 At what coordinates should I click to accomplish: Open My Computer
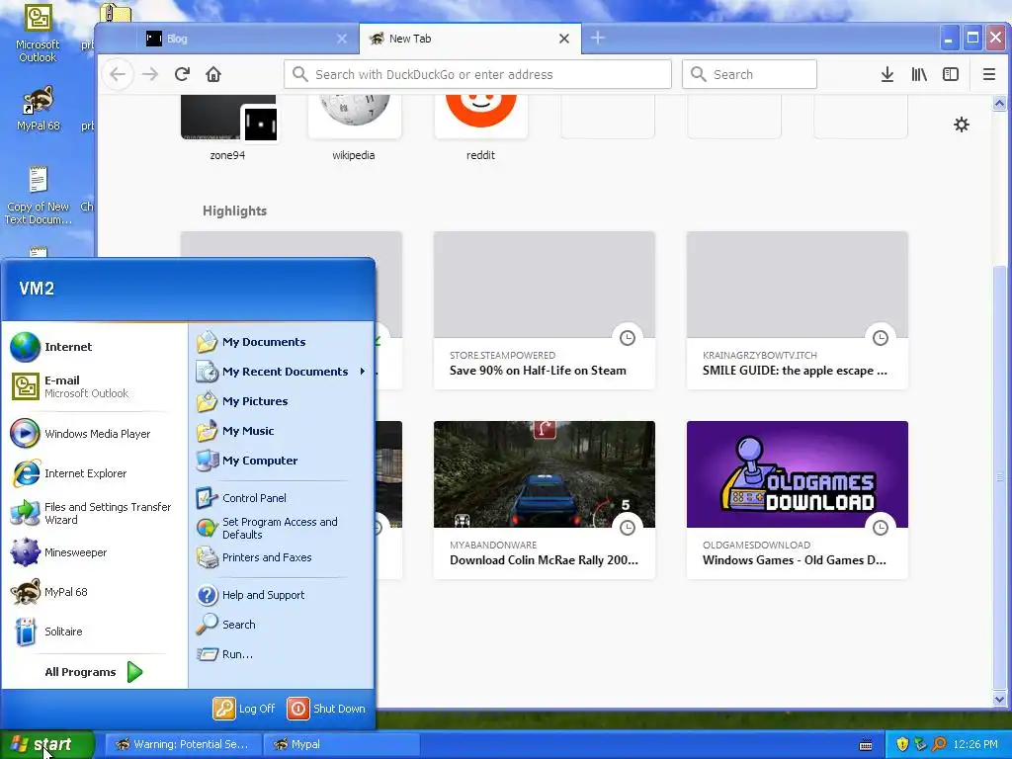[x=282, y=461]
